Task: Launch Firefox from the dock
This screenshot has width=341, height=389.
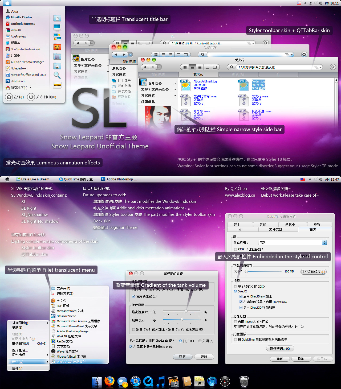Action: (x=109, y=381)
